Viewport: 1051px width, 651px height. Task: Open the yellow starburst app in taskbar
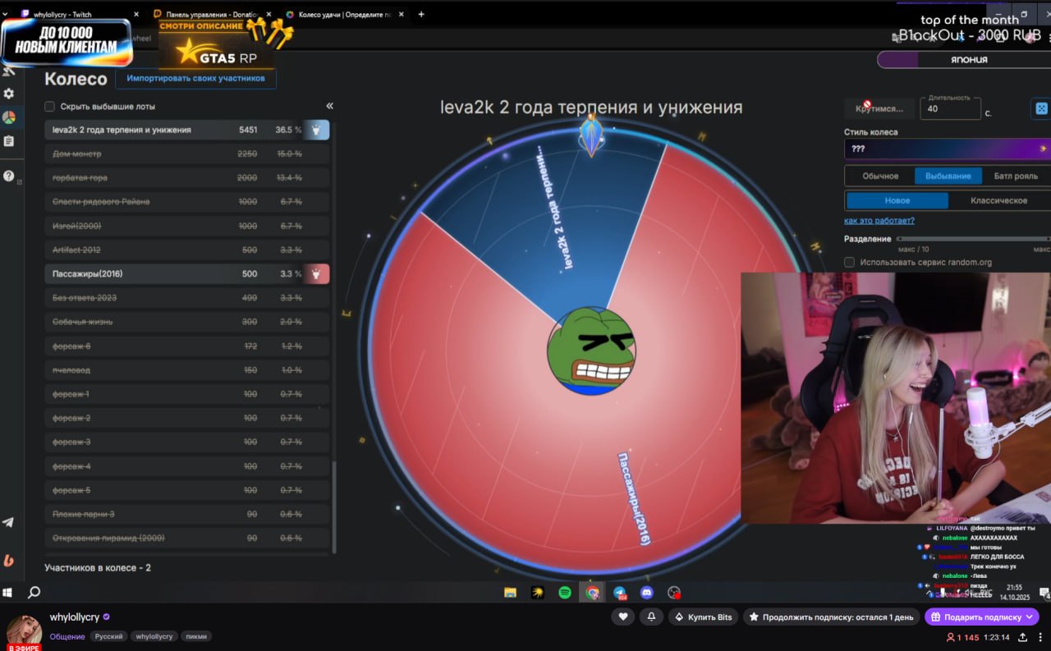[x=537, y=592]
